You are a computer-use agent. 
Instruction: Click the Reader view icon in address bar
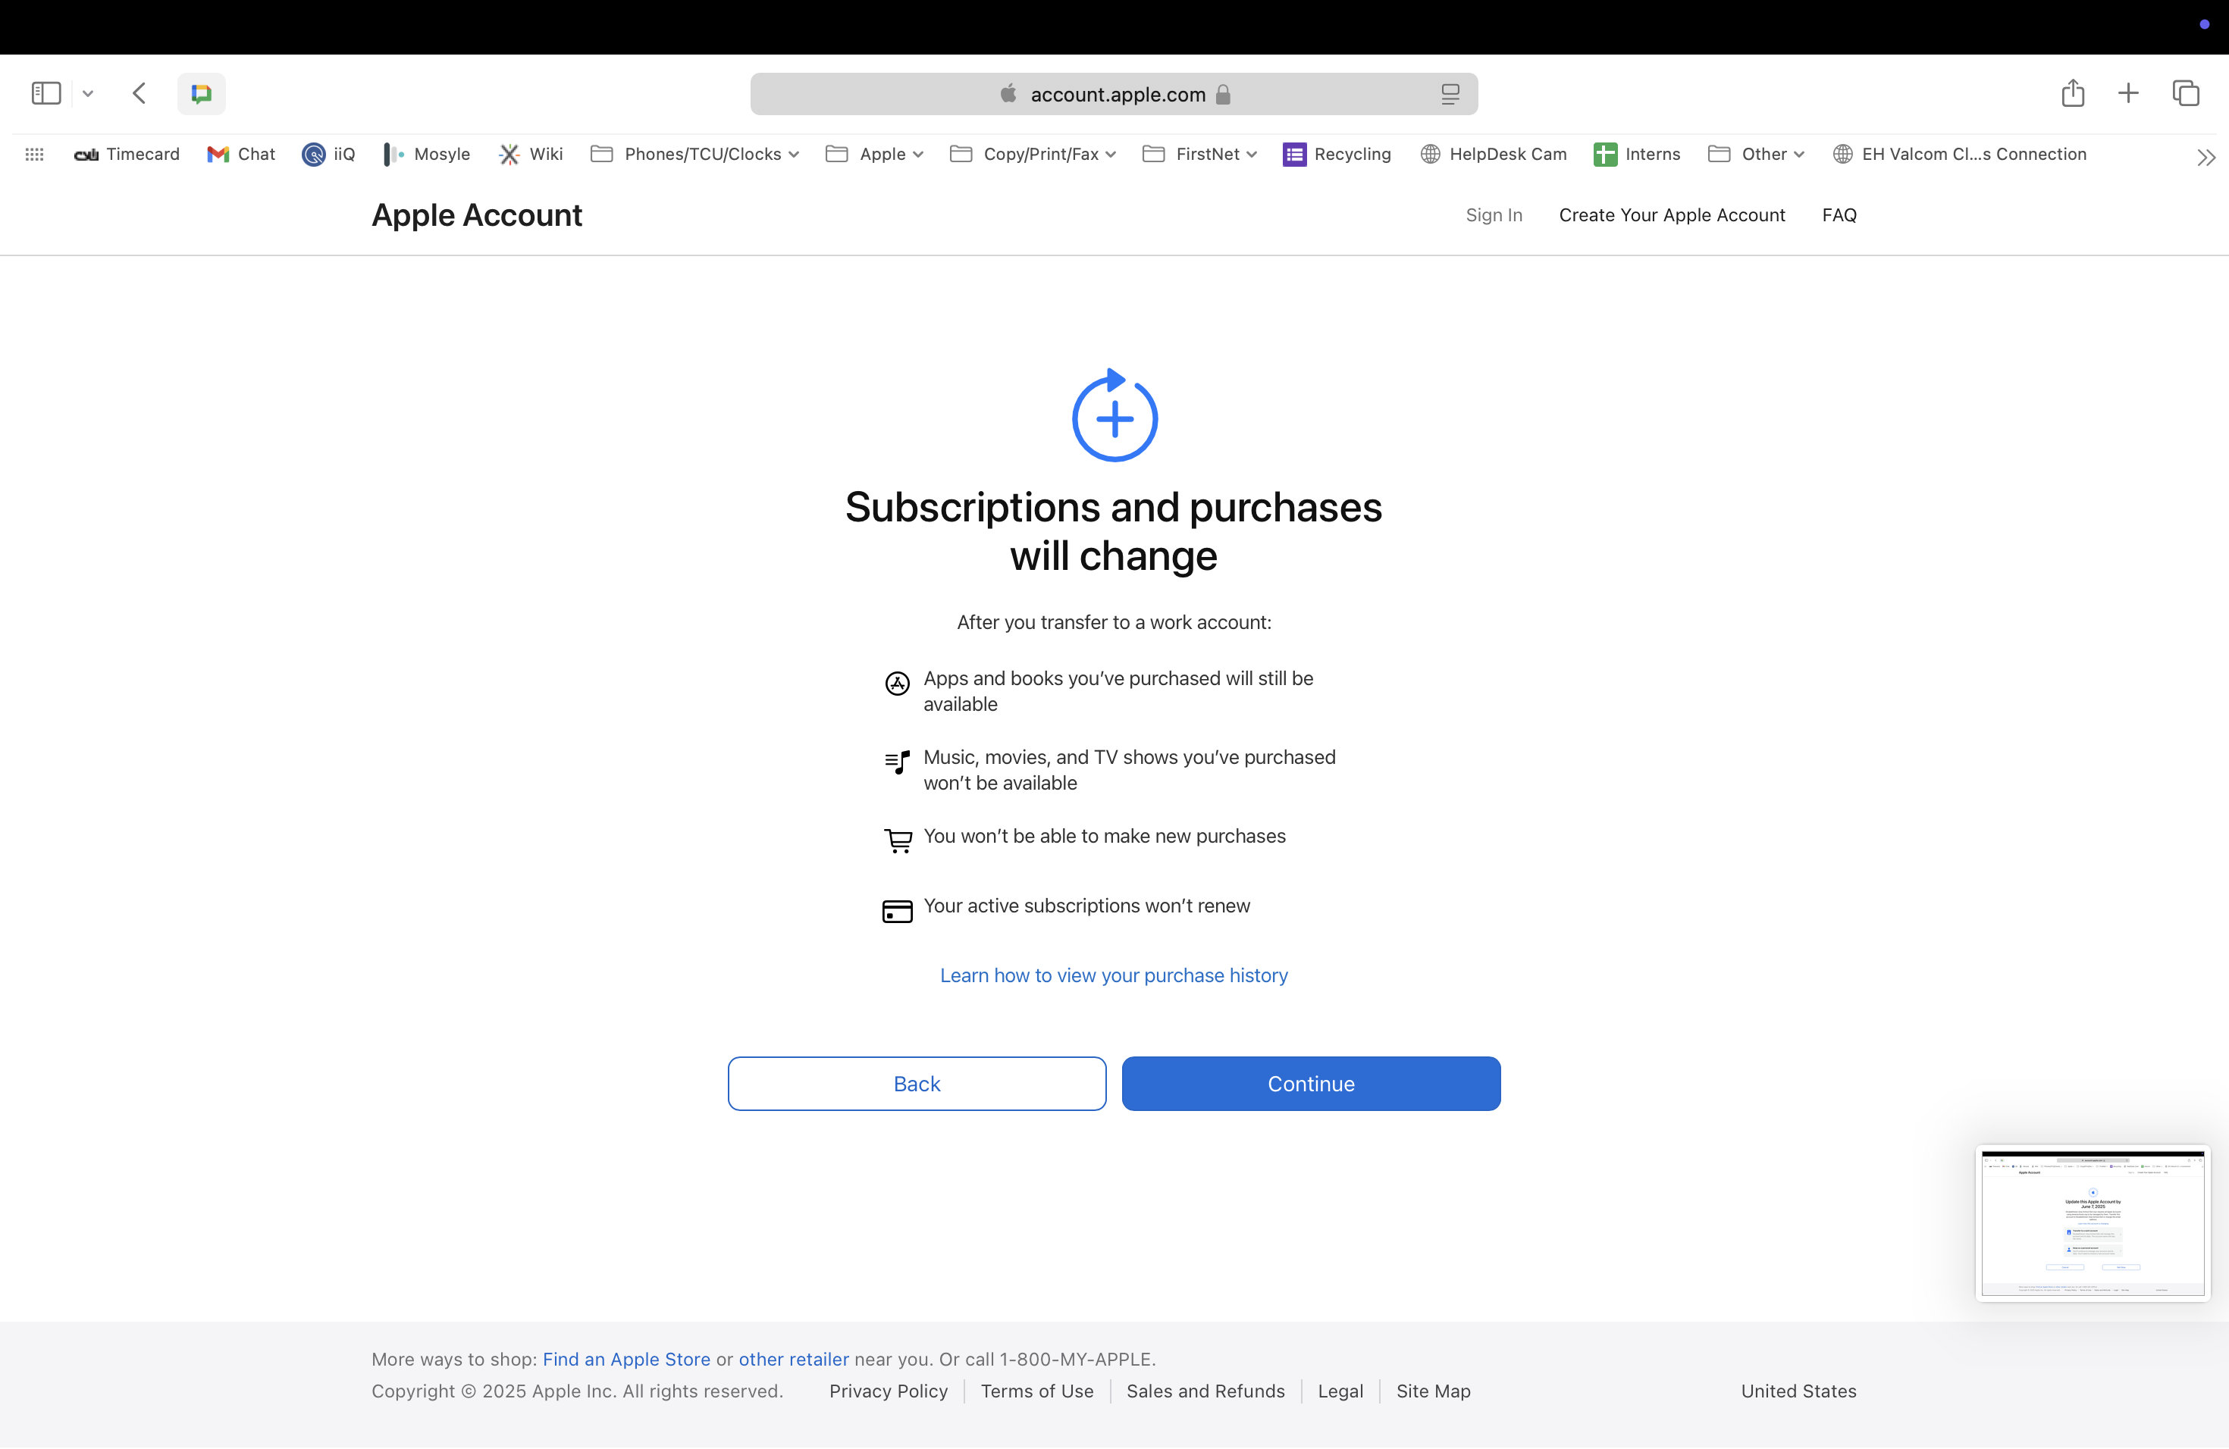1450,95
